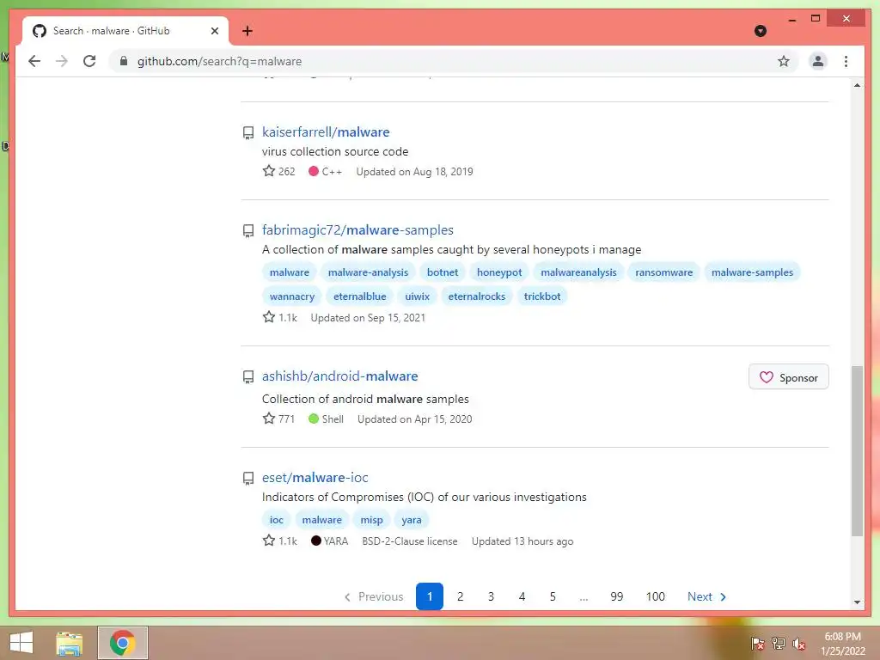
Task: Open the Chrome profile avatar icon
Action: 818,61
